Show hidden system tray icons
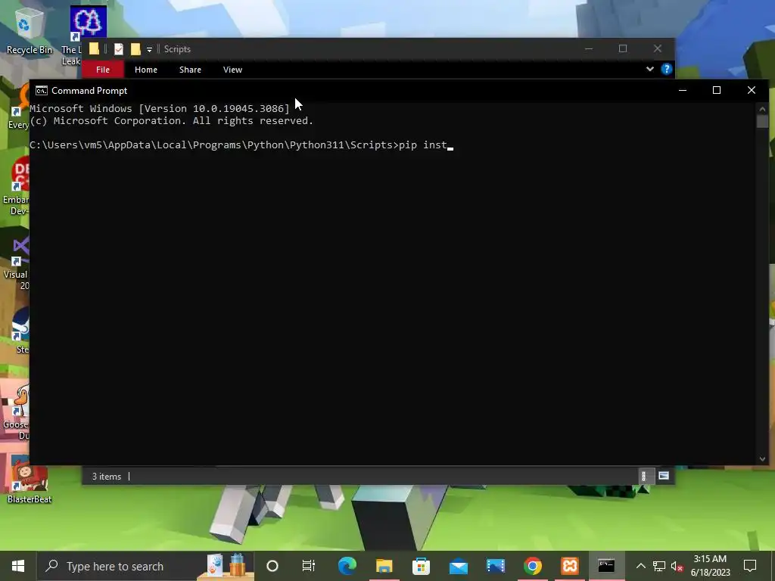 pyautogui.click(x=640, y=566)
